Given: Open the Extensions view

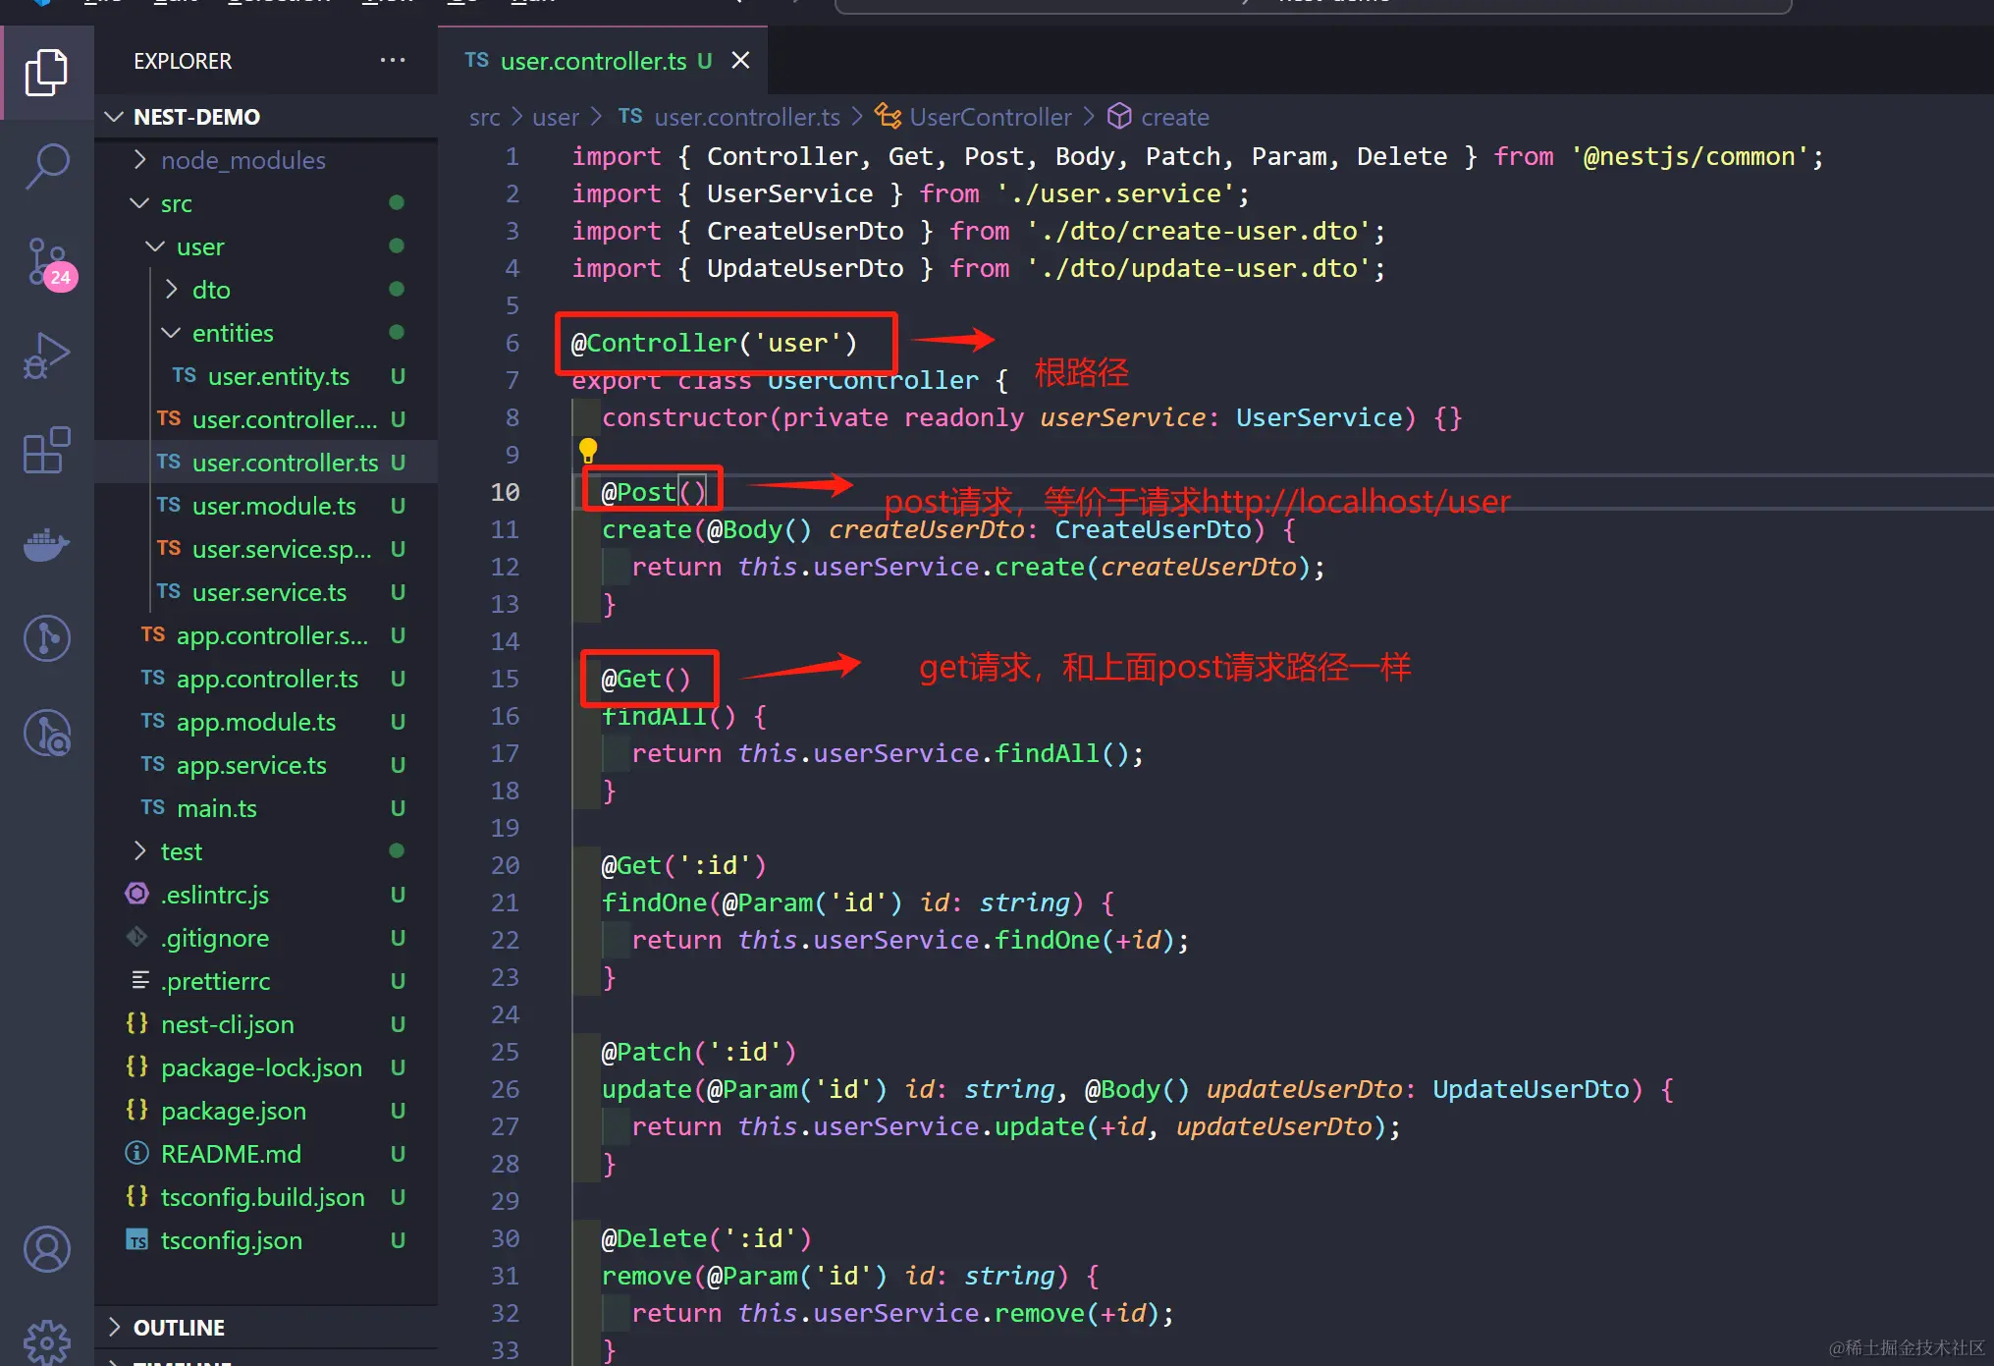Looking at the screenshot, I should click(x=46, y=450).
